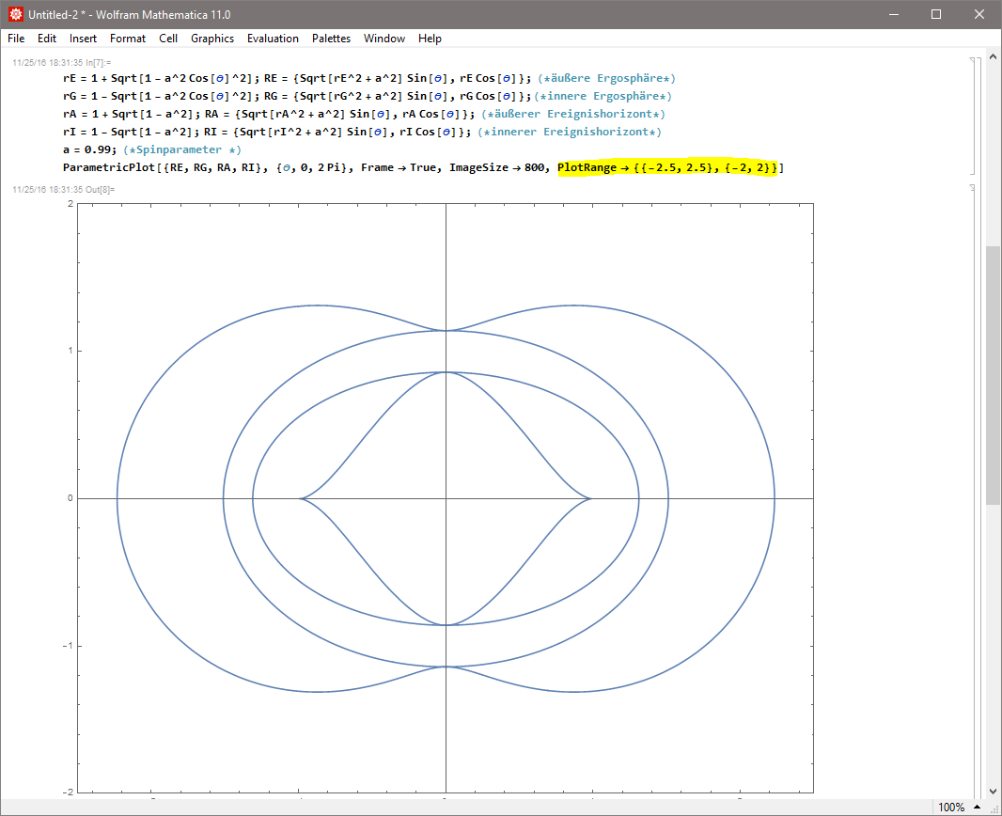The height and width of the screenshot is (816, 1002).
Task: Click the Mathematica app icon in title bar
Action: point(16,15)
